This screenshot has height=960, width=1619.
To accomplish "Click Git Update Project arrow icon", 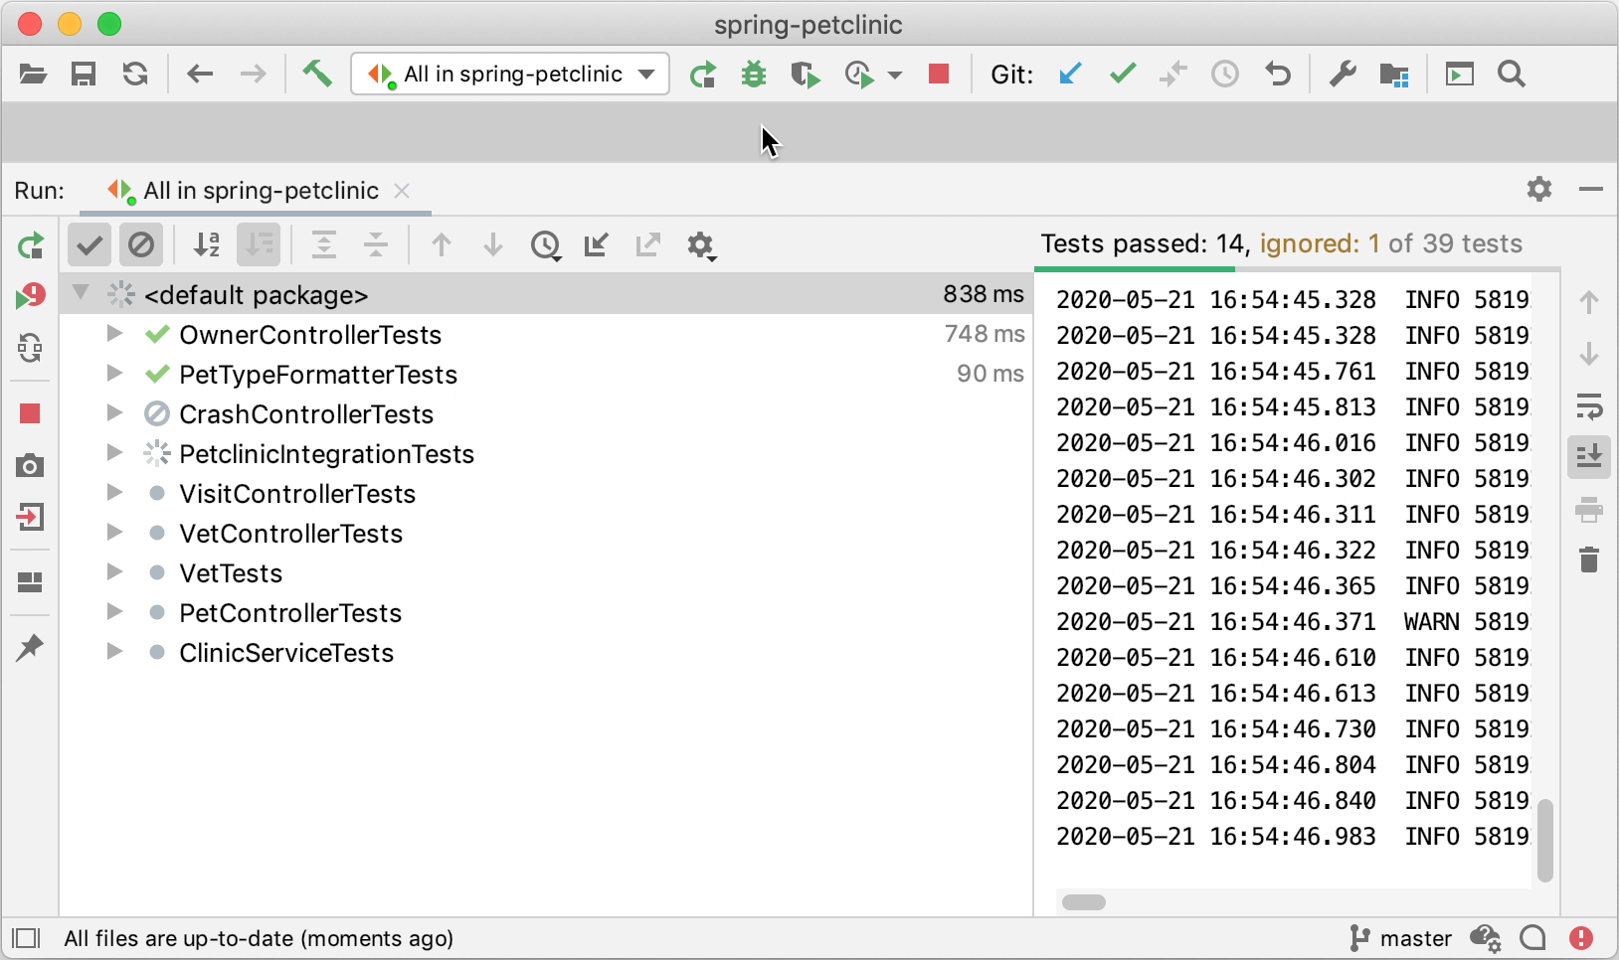I will click(1070, 74).
